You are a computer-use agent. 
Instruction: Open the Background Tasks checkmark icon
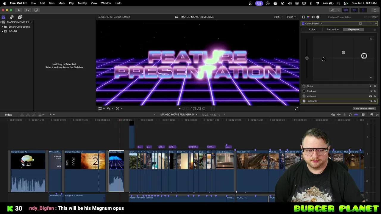point(36,10)
